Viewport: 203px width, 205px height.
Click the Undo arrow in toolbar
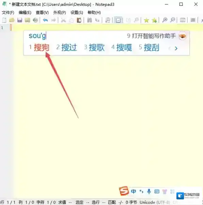coord(45,20)
